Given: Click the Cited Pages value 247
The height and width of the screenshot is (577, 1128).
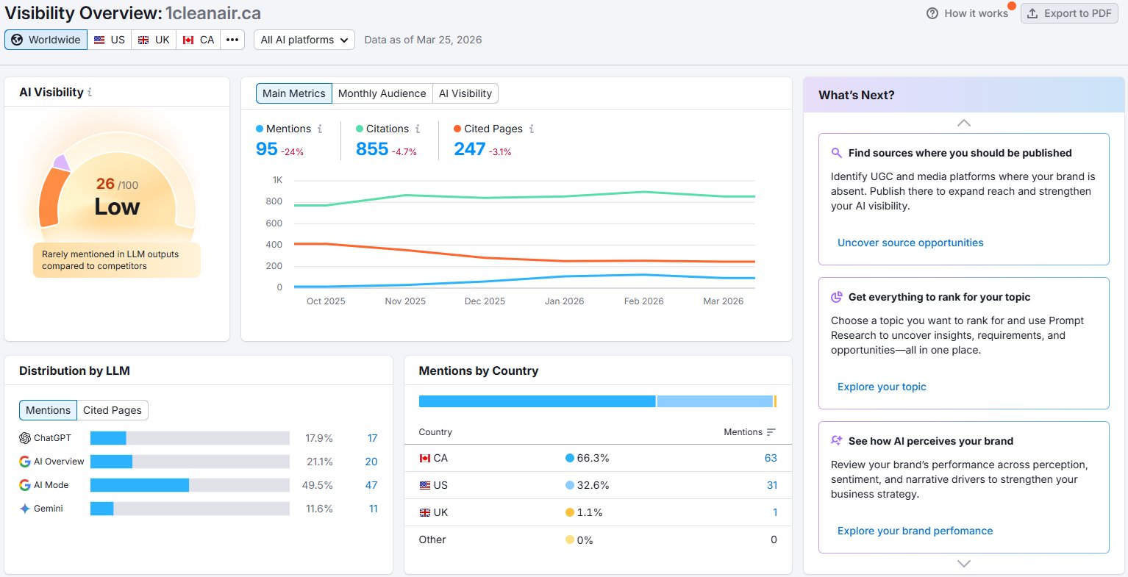Looking at the screenshot, I should (469, 149).
